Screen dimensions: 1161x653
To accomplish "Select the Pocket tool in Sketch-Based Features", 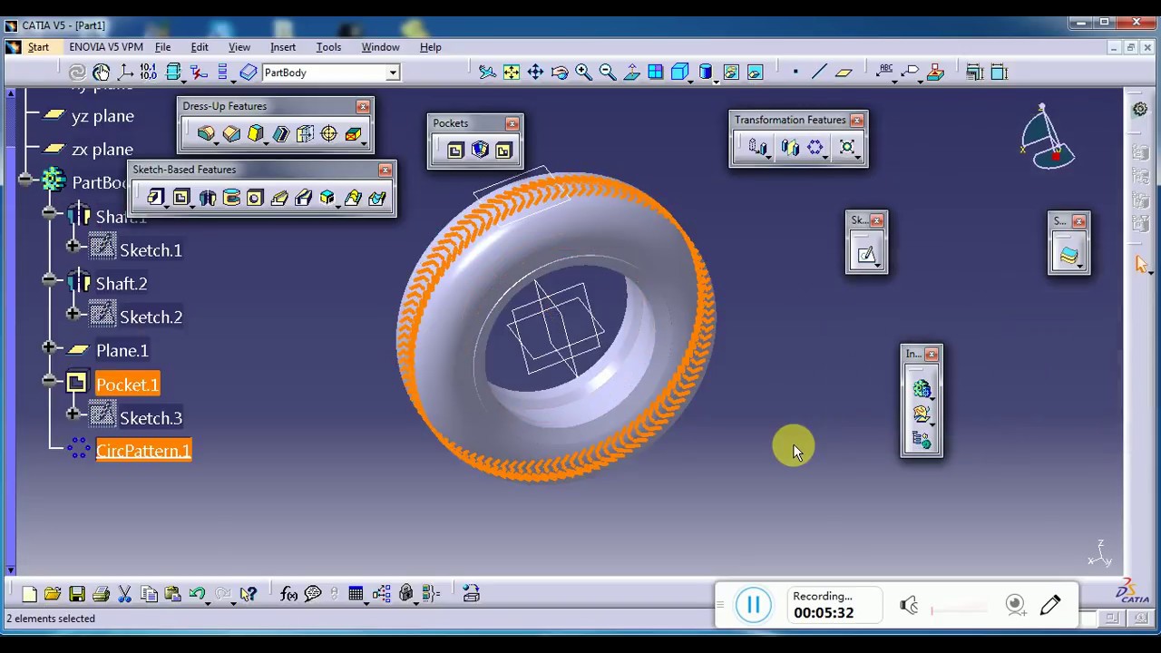I will (180, 198).
